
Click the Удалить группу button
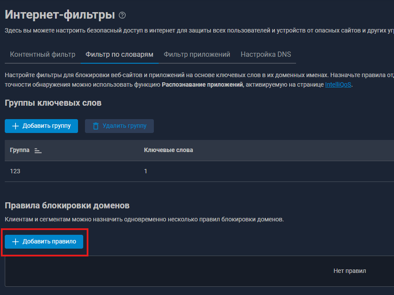[119, 126]
